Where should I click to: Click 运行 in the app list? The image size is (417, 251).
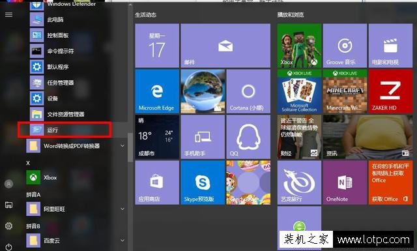click(x=65, y=130)
